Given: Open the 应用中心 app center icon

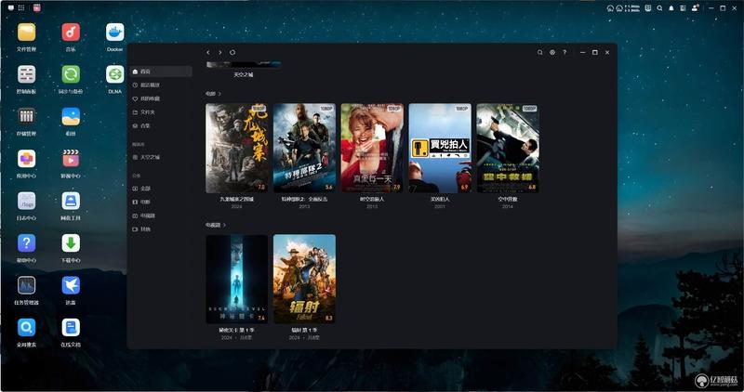Looking at the screenshot, I should pyautogui.click(x=27, y=159).
